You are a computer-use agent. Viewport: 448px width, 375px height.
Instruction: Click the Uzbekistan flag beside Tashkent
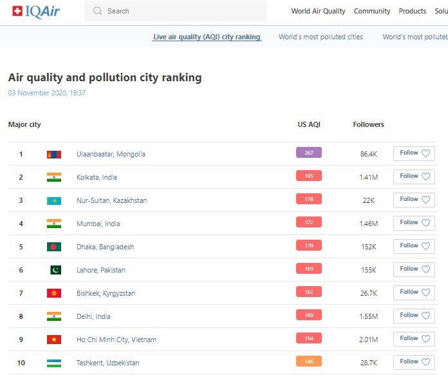pyautogui.click(x=54, y=363)
